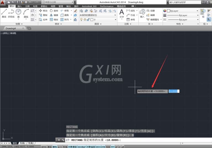Expand the Layers (图层) panel
Viewport: 212px width, 148px height.
[x=98, y=24]
